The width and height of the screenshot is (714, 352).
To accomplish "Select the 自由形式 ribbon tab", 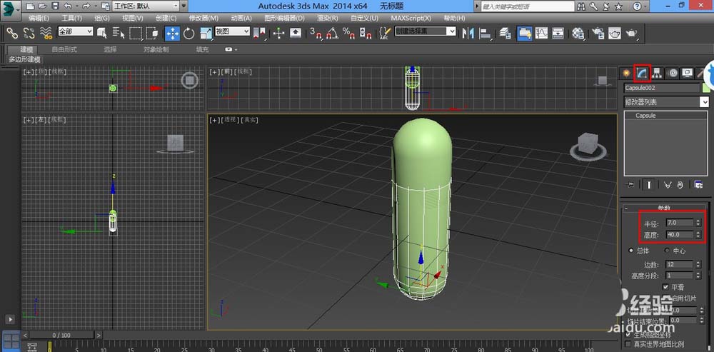I will click(64, 50).
